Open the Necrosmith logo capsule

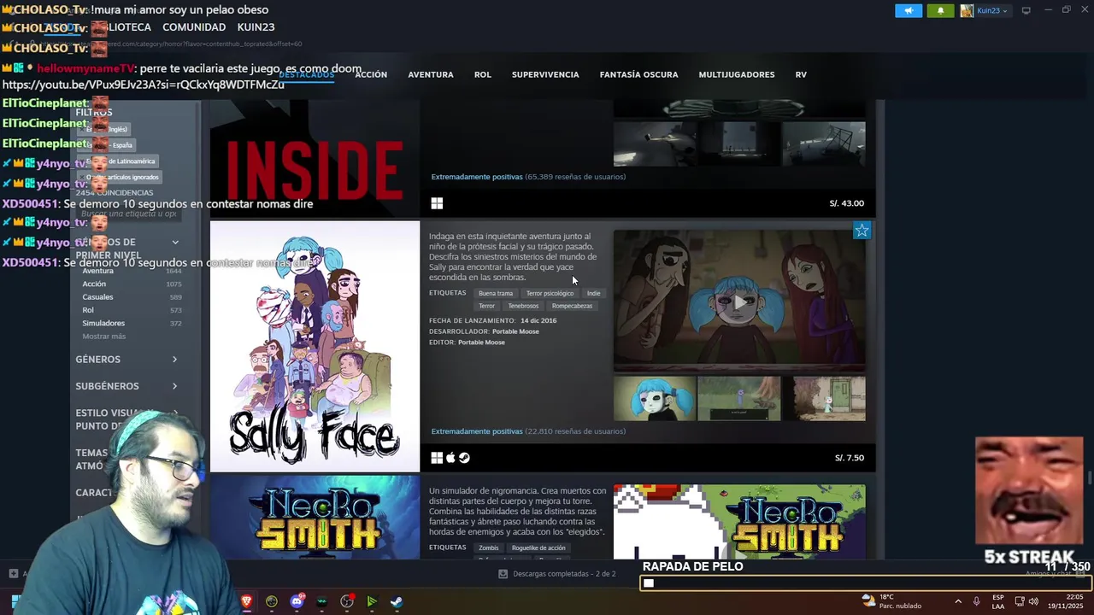[315, 518]
